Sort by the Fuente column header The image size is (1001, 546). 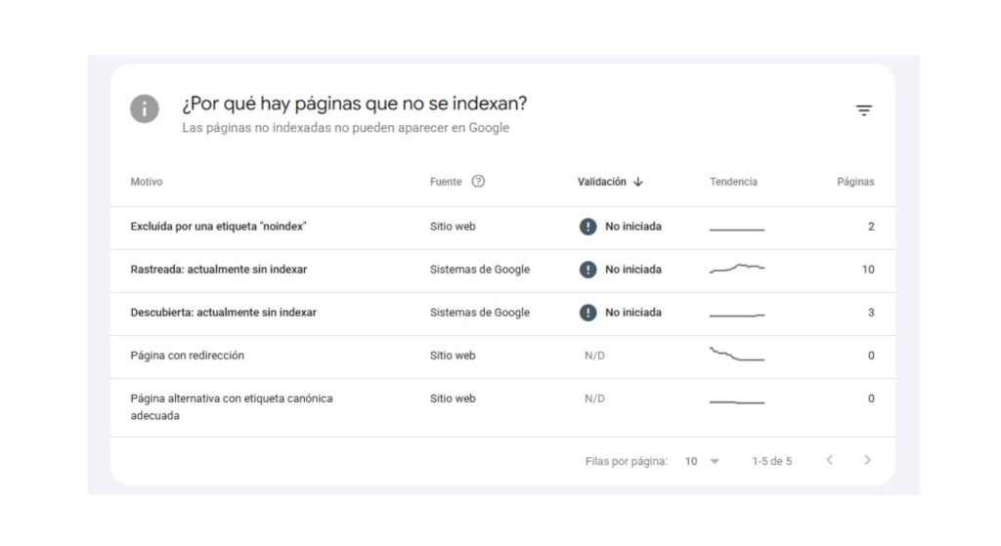pyautogui.click(x=446, y=182)
